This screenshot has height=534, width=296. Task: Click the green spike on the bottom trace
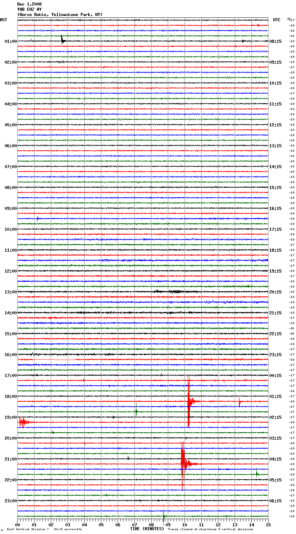coord(164,516)
